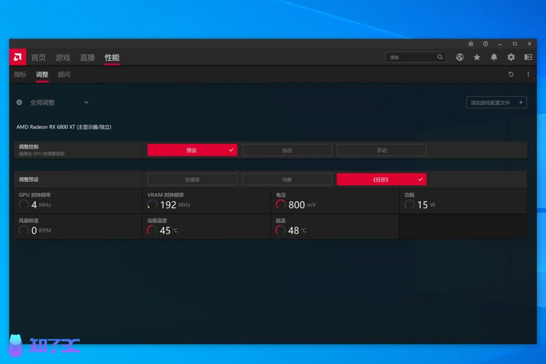Go to the 首页 tab
This screenshot has height=364, width=546.
click(38, 58)
